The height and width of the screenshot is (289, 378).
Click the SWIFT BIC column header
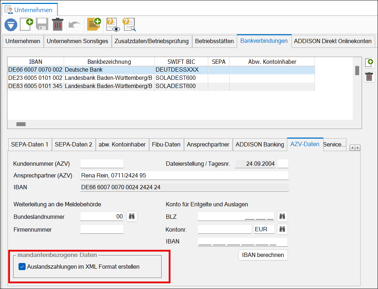point(181,62)
